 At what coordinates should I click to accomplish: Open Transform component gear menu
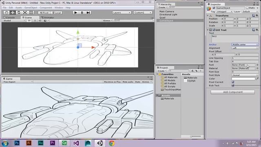pos(257,16)
